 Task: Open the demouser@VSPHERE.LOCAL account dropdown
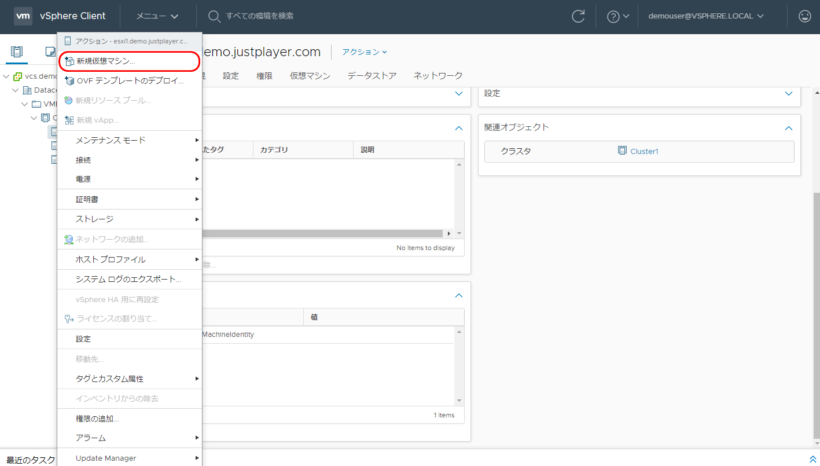pos(705,16)
